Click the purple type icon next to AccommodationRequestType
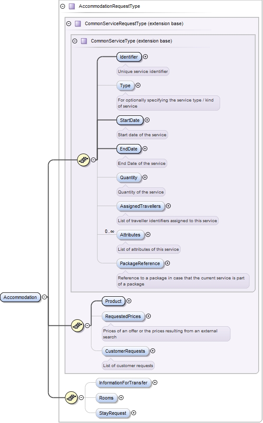 tap(72, 7)
